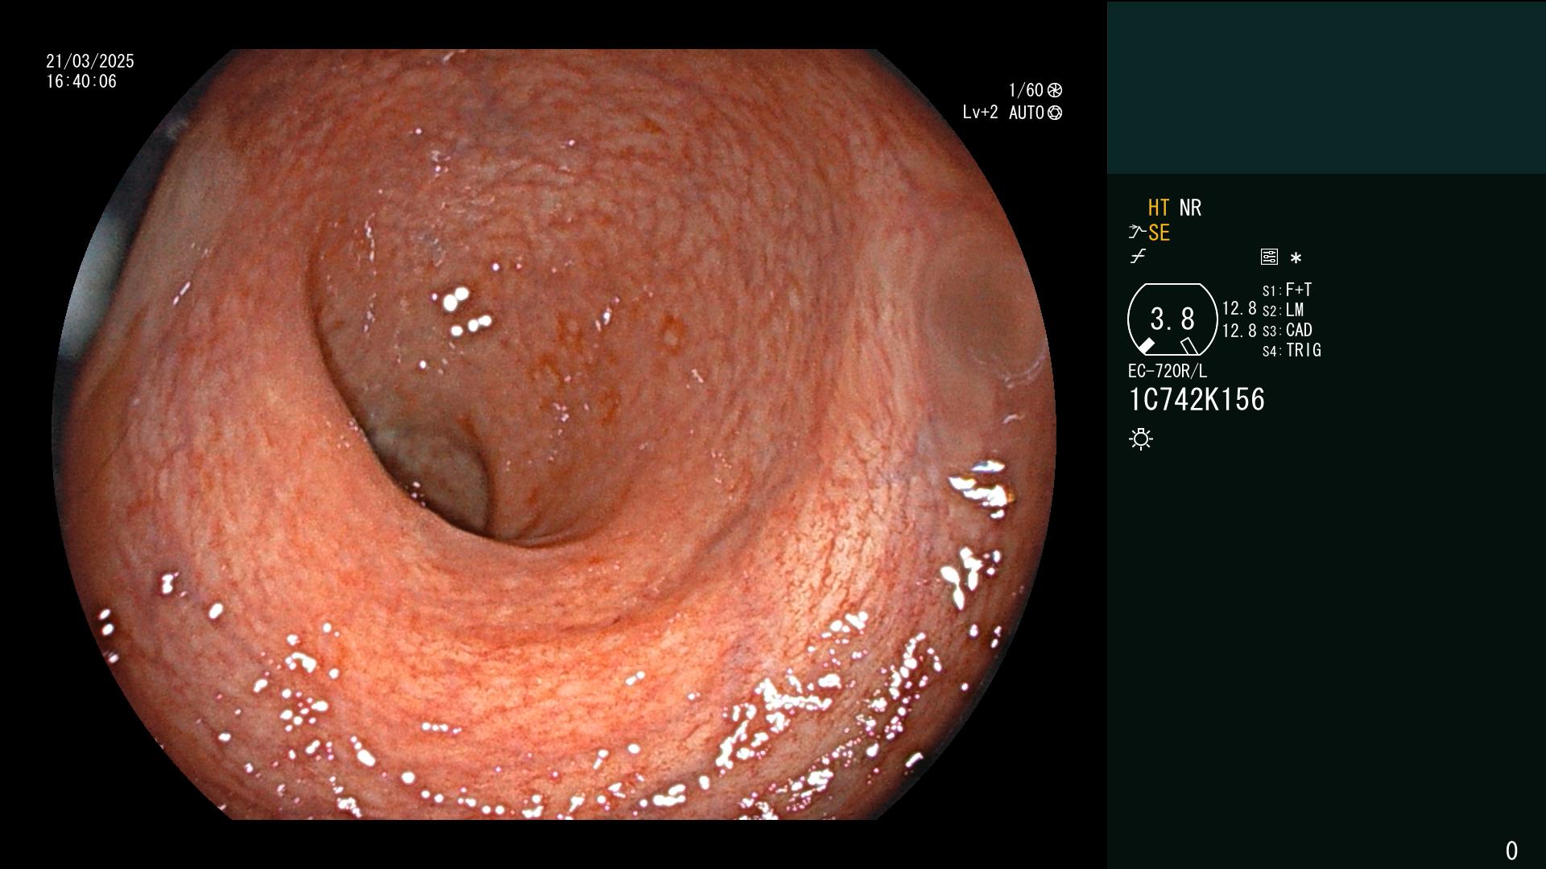Click the AUTO exposure mode text

(1027, 113)
